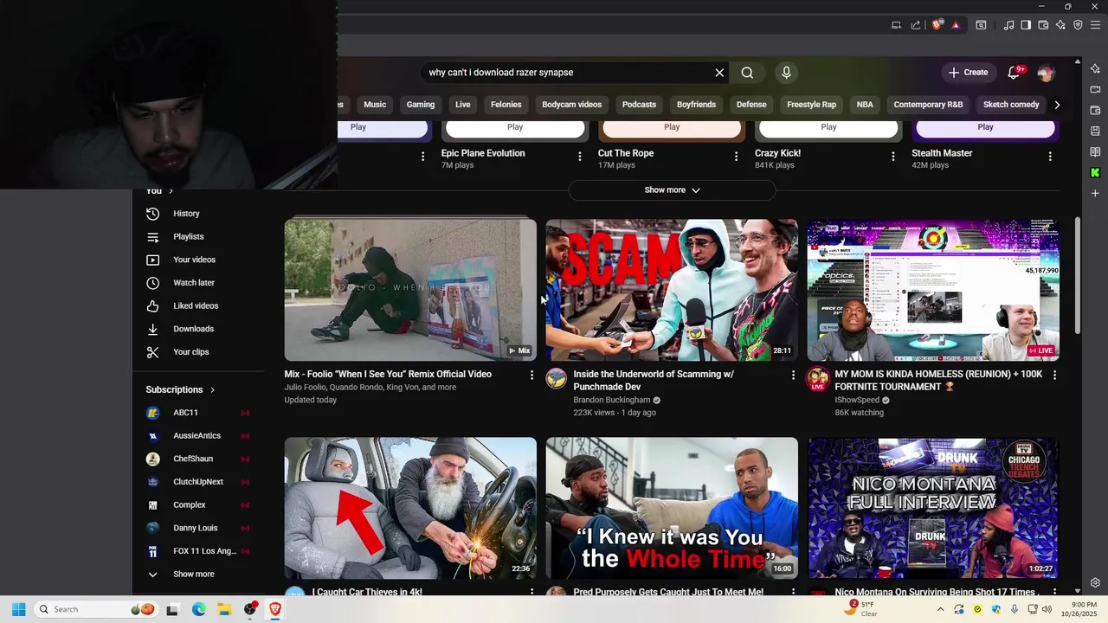Click the magnifier search button
The height and width of the screenshot is (623, 1108).
[747, 73]
